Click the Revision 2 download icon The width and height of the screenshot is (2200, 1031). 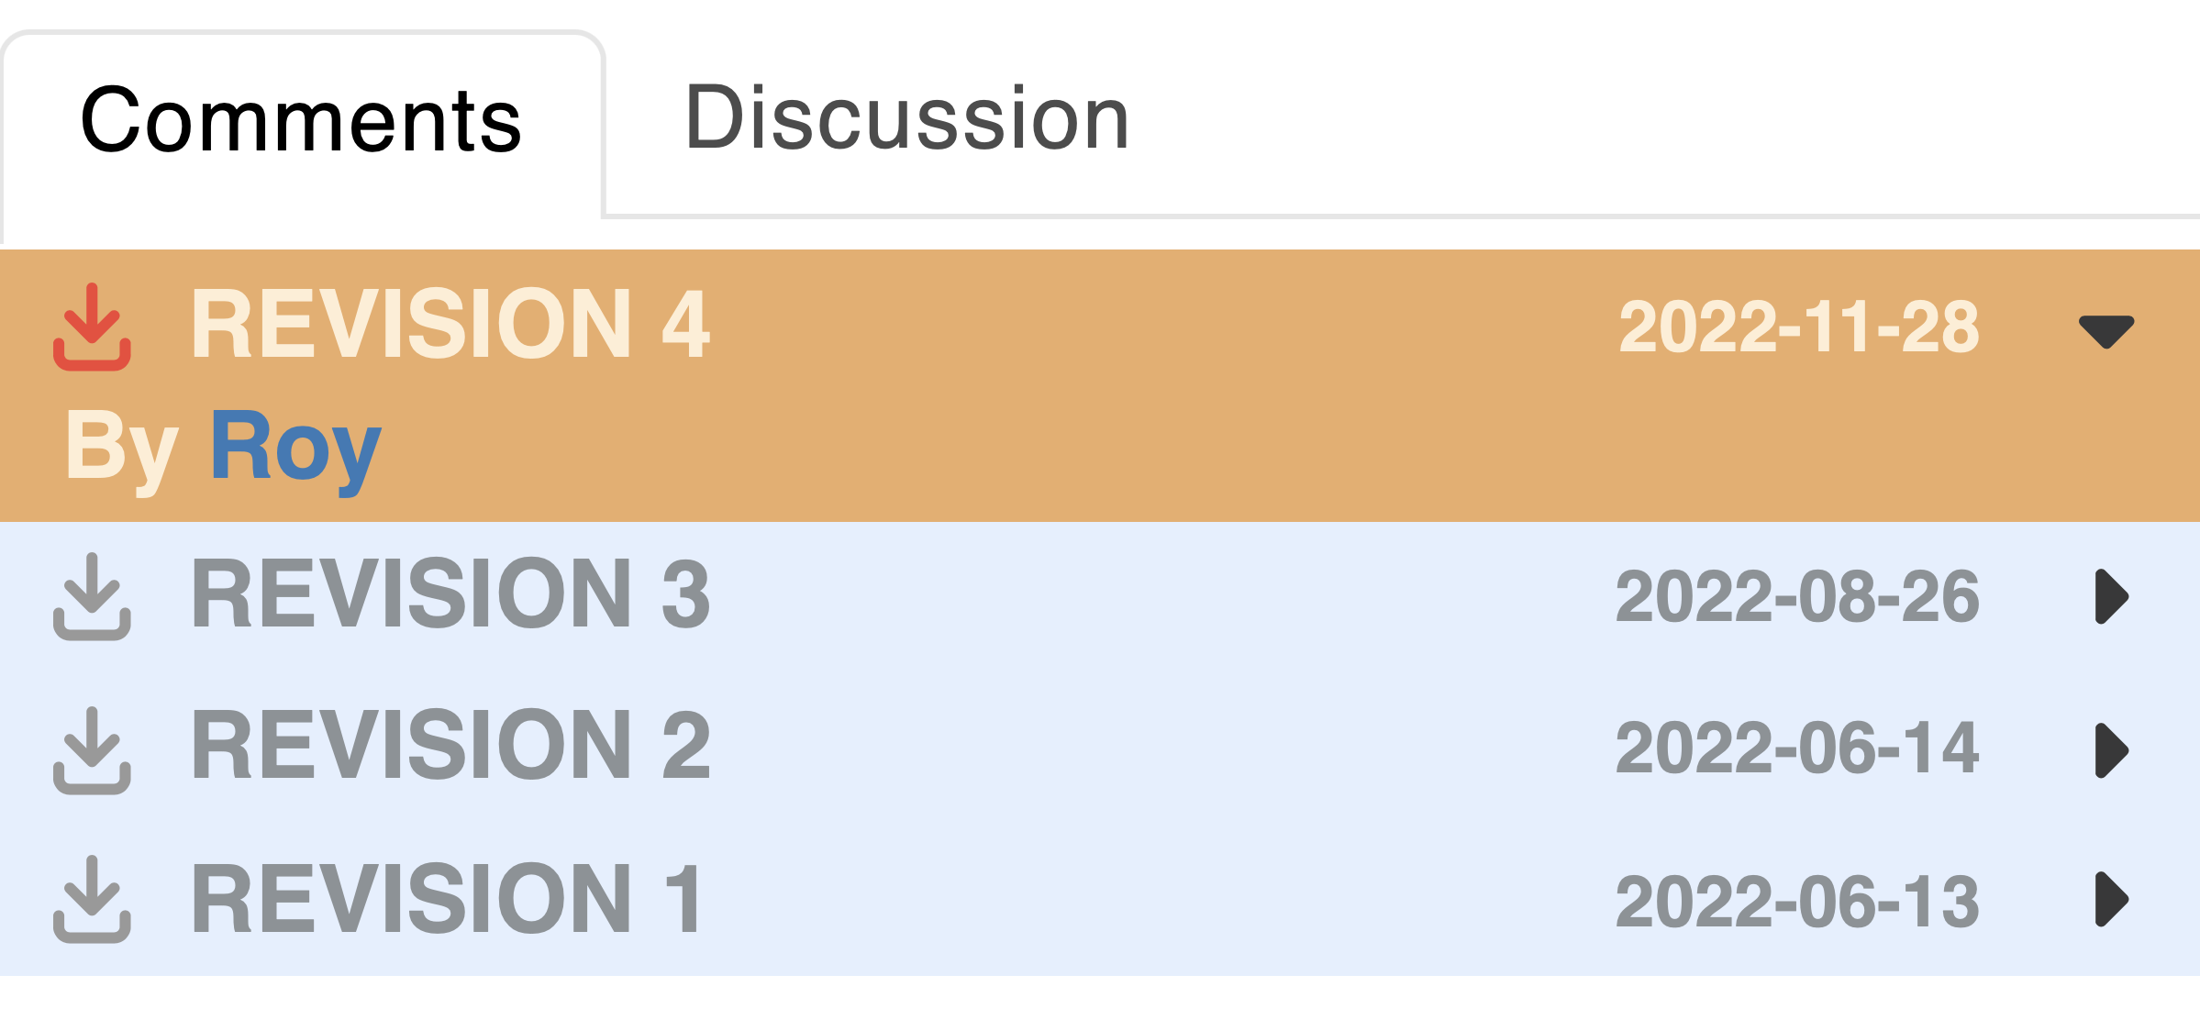pos(92,749)
